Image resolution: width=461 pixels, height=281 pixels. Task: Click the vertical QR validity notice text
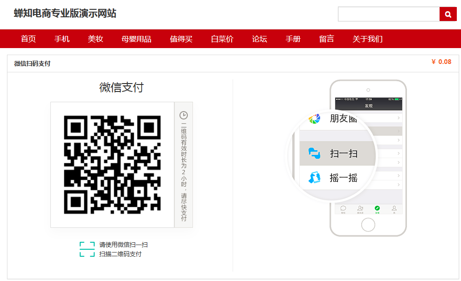point(184,172)
